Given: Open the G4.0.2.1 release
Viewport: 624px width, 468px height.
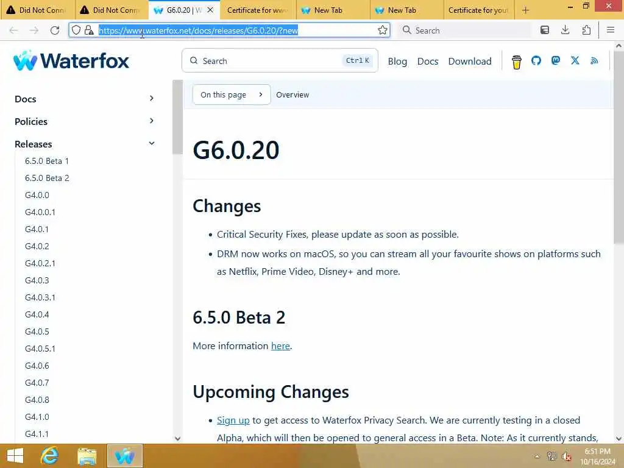Looking at the screenshot, I should [40, 263].
